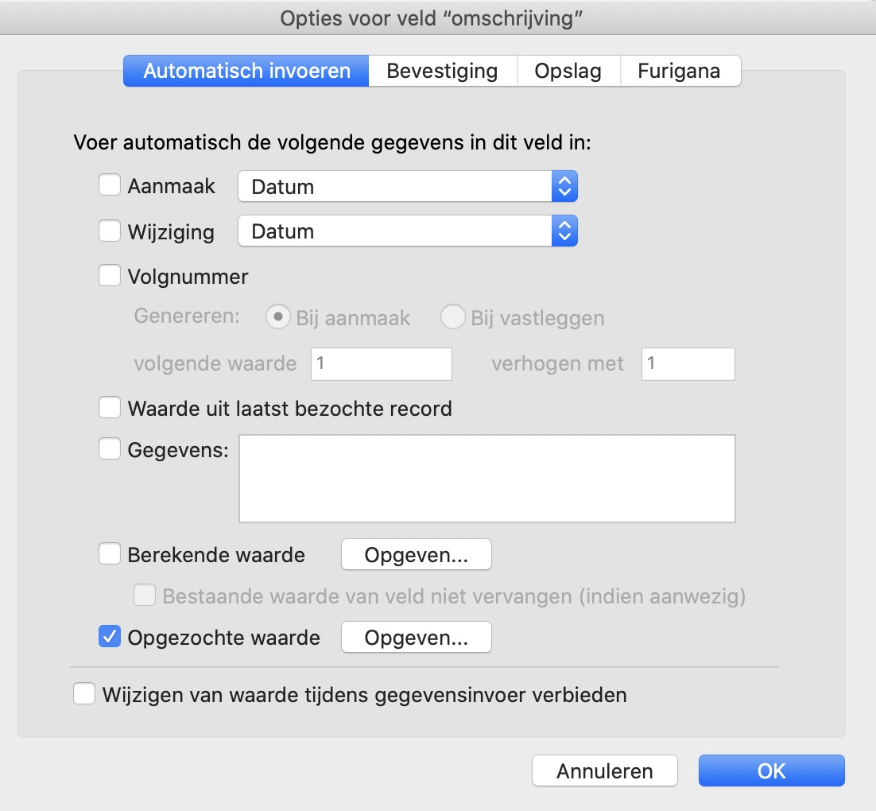Click into the Gegevens text area
Viewport: 876px width, 811px height.
pyautogui.click(x=487, y=479)
